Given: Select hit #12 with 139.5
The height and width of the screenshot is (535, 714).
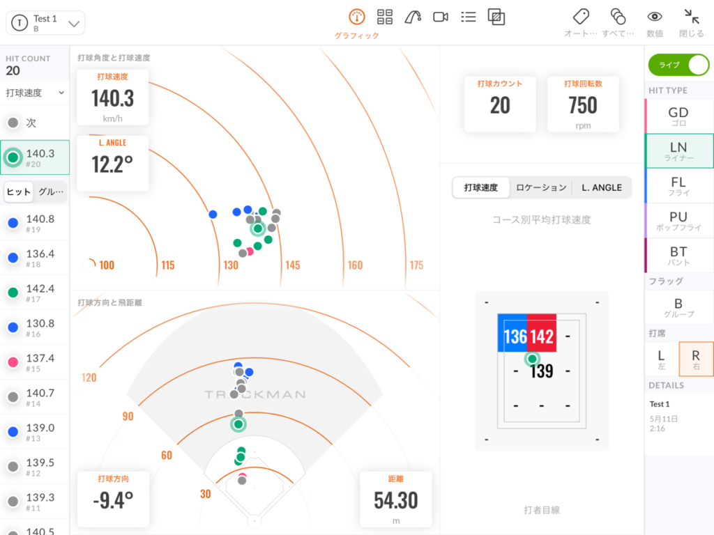Looking at the screenshot, I should pos(35,467).
